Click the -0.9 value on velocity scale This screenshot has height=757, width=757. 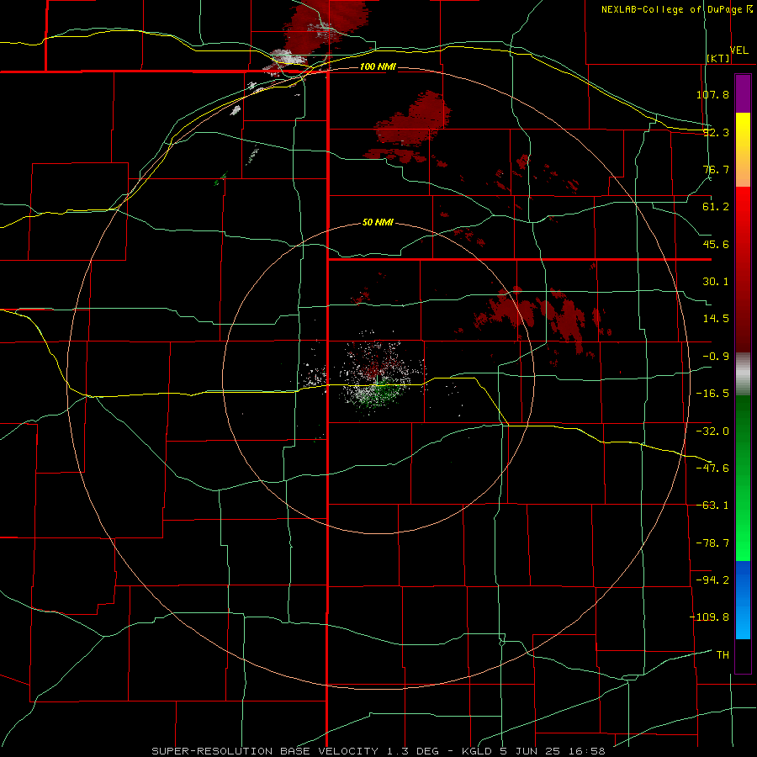click(716, 357)
